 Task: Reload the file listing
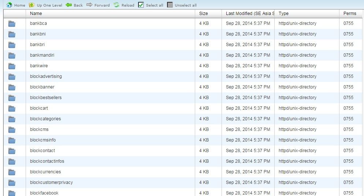pos(116,5)
